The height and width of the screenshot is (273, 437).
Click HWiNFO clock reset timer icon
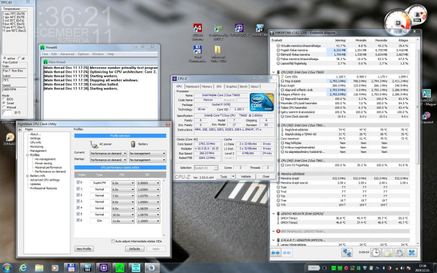[376, 252]
